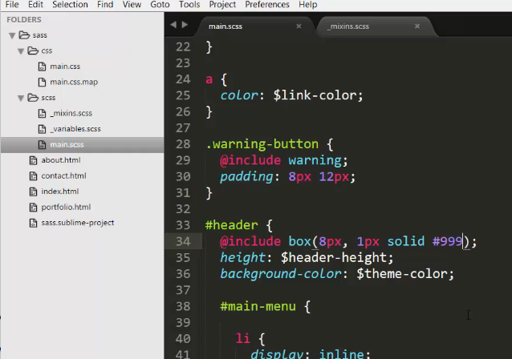Click file icon beside contact.html
This screenshot has width=512, height=359.
point(34,175)
